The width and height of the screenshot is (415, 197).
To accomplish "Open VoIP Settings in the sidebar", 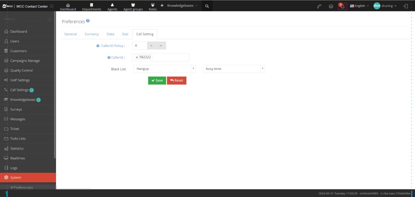I will click(x=28, y=80).
